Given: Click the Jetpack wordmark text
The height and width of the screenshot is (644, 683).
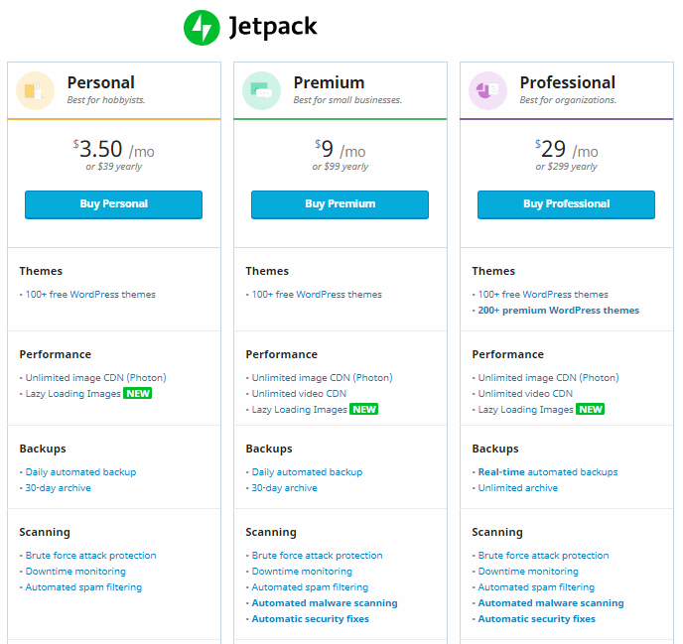Looking at the screenshot, I should 273,27.
